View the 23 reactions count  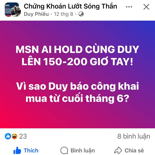(x=23, y=136)
